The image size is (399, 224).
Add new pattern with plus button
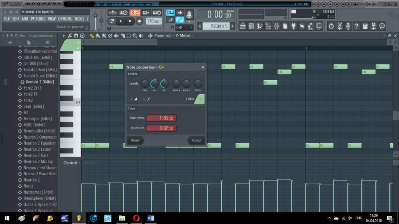tap(232, 26)
